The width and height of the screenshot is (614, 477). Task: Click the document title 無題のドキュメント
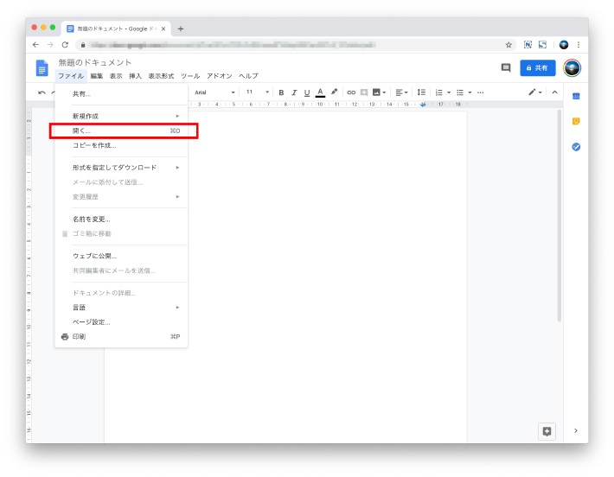pyautogui.click(x=95, y=62)
